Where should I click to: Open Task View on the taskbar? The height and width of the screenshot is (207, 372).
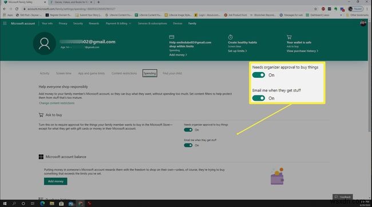(33, 204)
